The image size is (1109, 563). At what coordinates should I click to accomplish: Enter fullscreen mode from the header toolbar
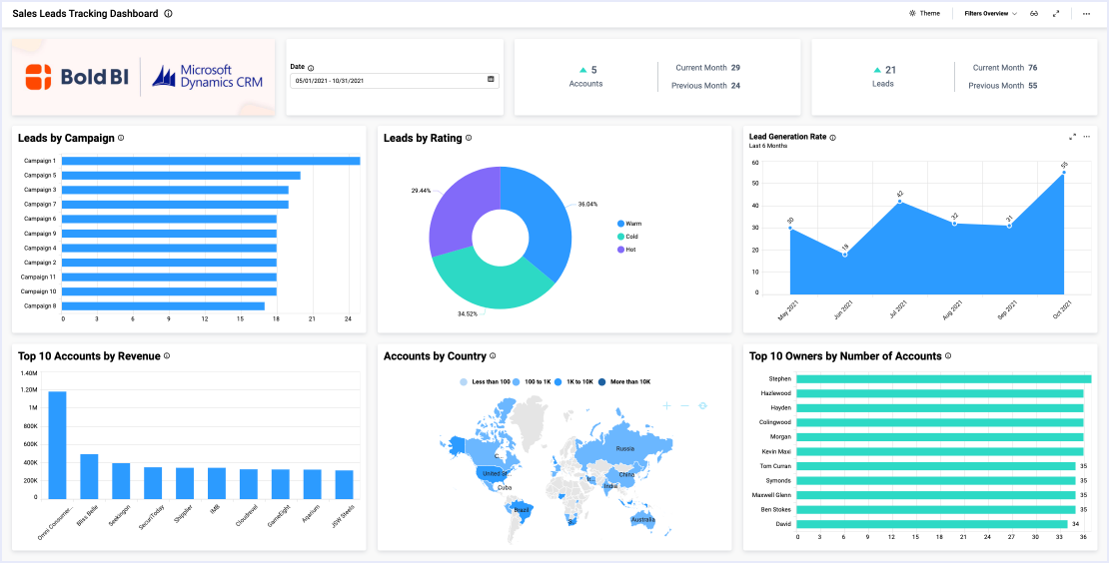(x=1057, y=14)
